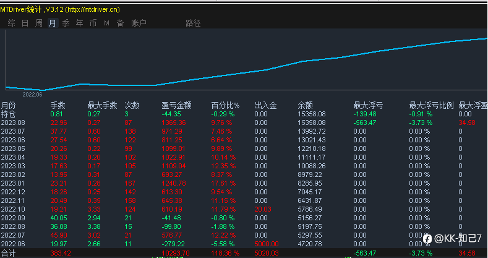Click the 百分比% column header
488x258 pixels.
coord(225,105)
